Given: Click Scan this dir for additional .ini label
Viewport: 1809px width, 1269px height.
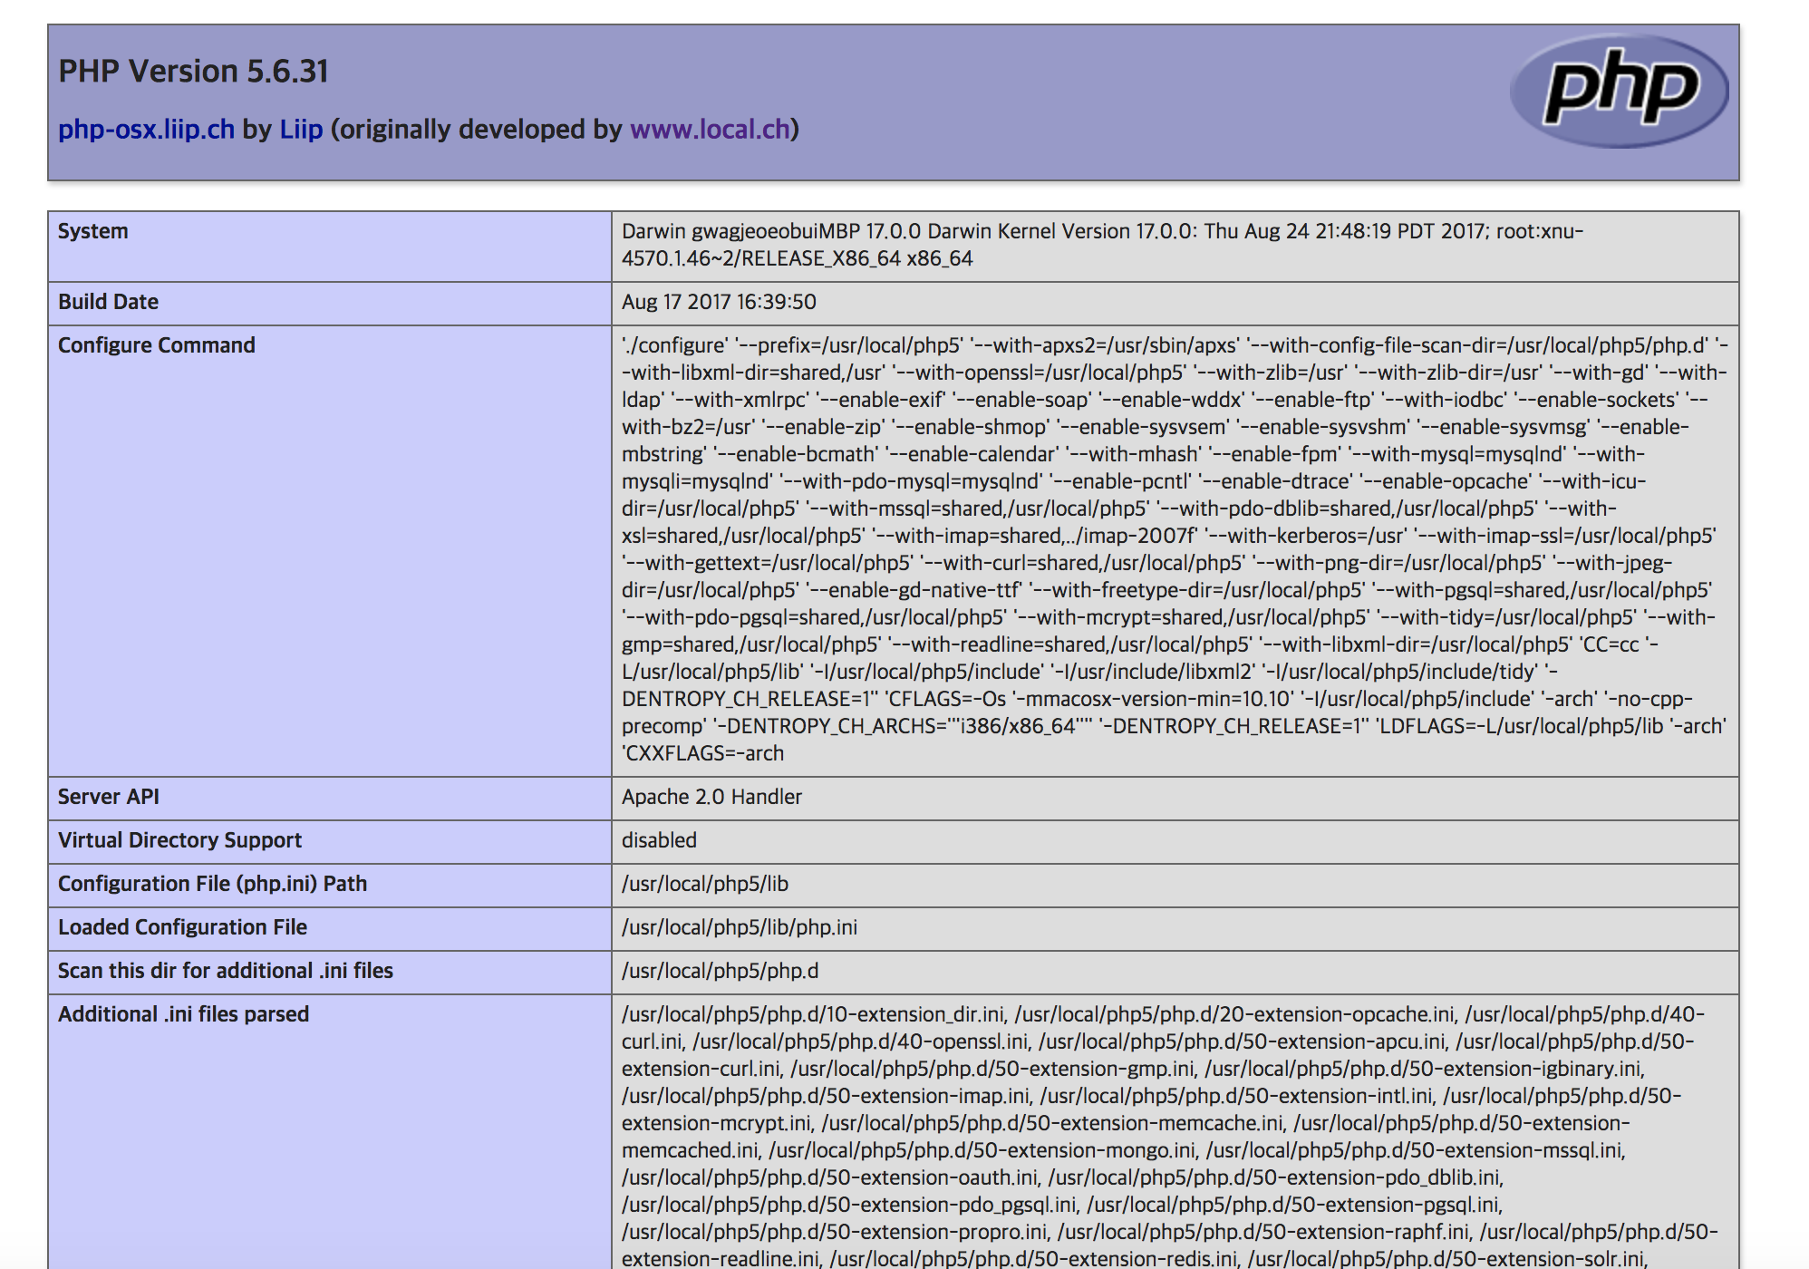Looking at the screenshot, I should pos(226,971).
